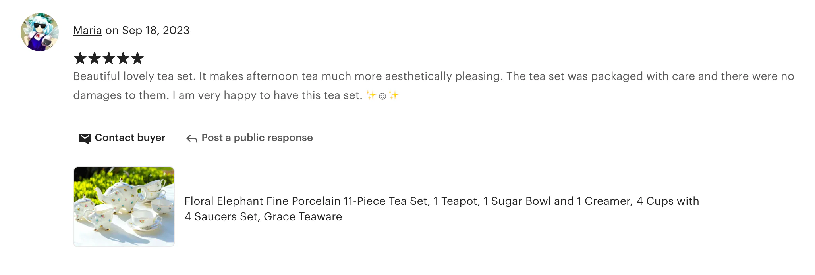Screen dimensions: 815x275
Task: Click the reply arrow icon
Action: pyautogui.click(x=192, y=138)
